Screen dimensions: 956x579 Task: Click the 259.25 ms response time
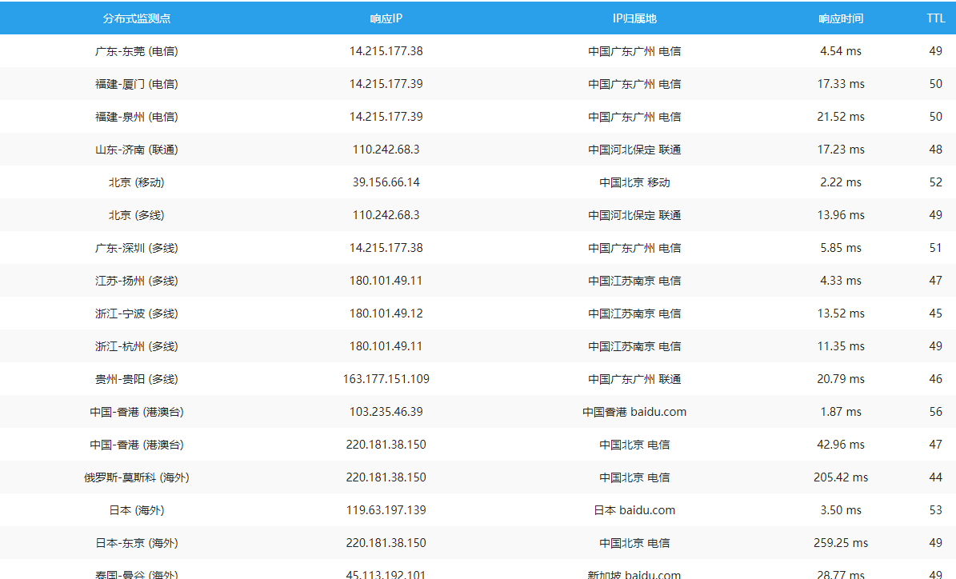[840, 543]
